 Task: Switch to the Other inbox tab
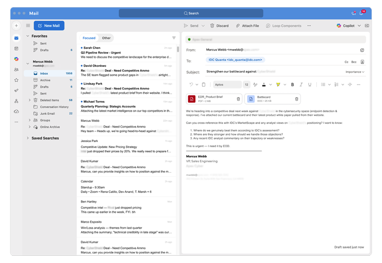(106, 38)
